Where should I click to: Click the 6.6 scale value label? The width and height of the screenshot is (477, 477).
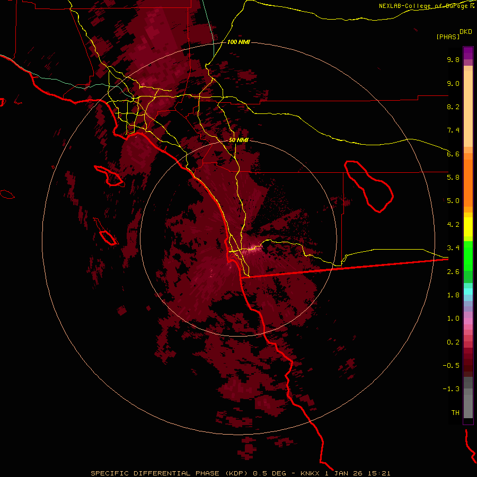coord(453,154)
